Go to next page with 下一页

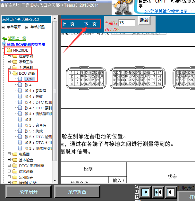coord(90,24)
